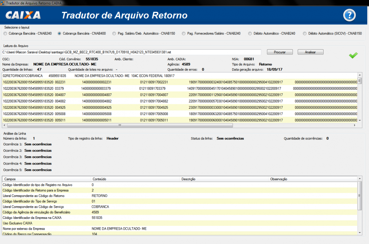Select the 02RETORNO01COBRANCA header line
Viewport: 369px width, 244px height.
(180, 76)
